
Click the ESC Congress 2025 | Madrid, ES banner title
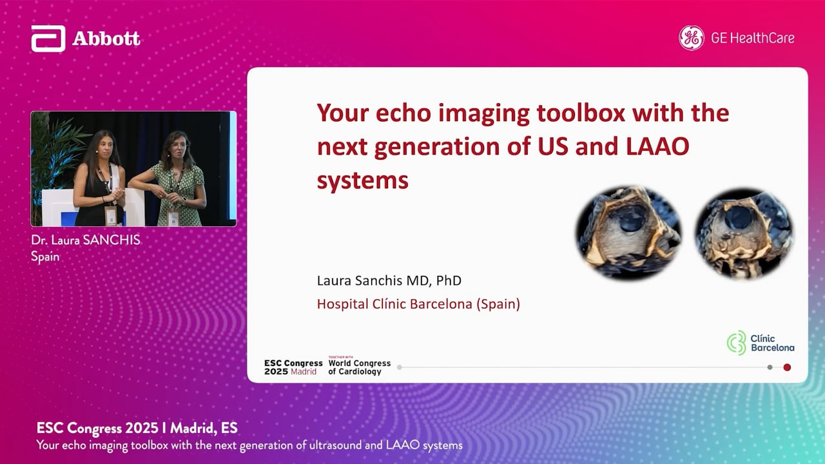tap(137, 429)
